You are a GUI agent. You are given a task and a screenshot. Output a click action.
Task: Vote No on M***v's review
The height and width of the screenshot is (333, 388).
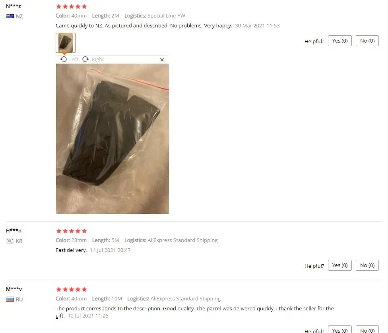pos(367,329)
